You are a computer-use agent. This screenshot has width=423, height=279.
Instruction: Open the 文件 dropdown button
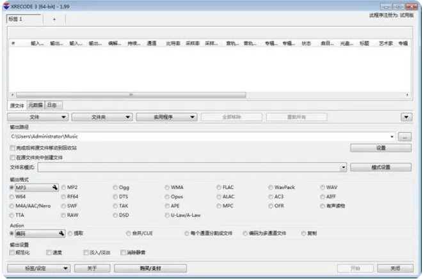click(x=38, y=117)
